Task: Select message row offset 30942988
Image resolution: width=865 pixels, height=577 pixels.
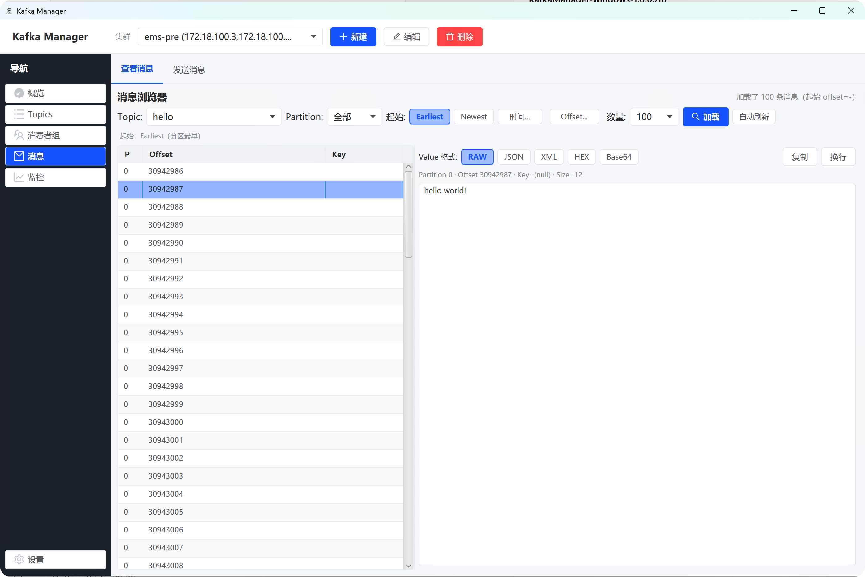Action: (261, 207)
